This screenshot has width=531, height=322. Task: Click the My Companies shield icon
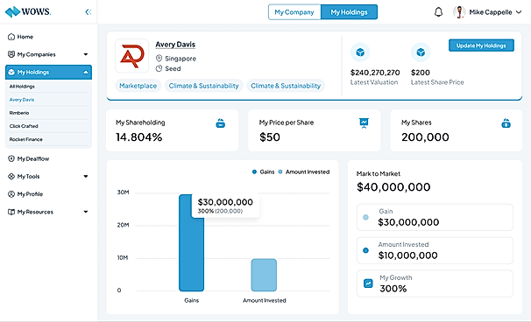pyautogui.click(x=11, y=54)
